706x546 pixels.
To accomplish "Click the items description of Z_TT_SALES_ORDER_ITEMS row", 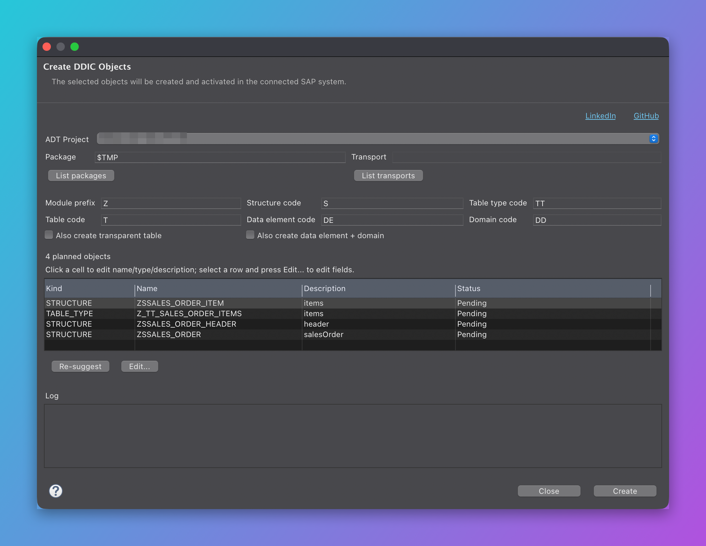I will pyautogui.click(x=378, y=314).
